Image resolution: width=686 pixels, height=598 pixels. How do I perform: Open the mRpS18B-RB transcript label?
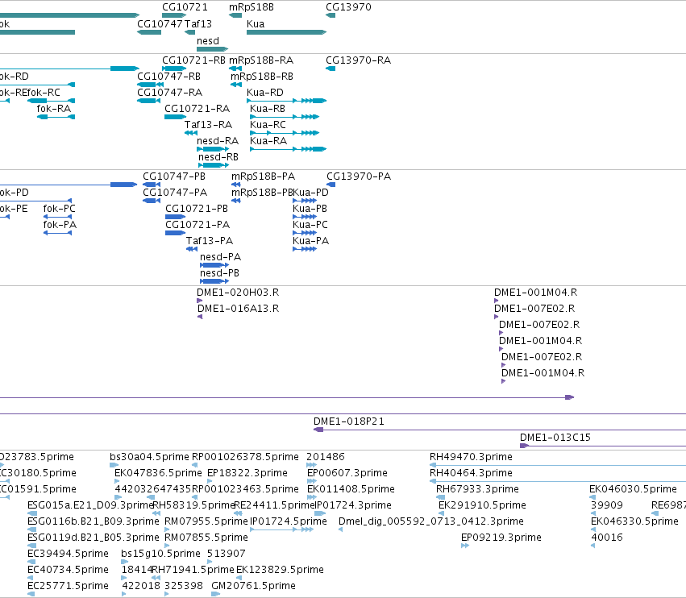(x=262, y=76)
